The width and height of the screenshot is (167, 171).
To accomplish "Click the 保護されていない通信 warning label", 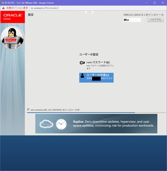I will (17, 8).
